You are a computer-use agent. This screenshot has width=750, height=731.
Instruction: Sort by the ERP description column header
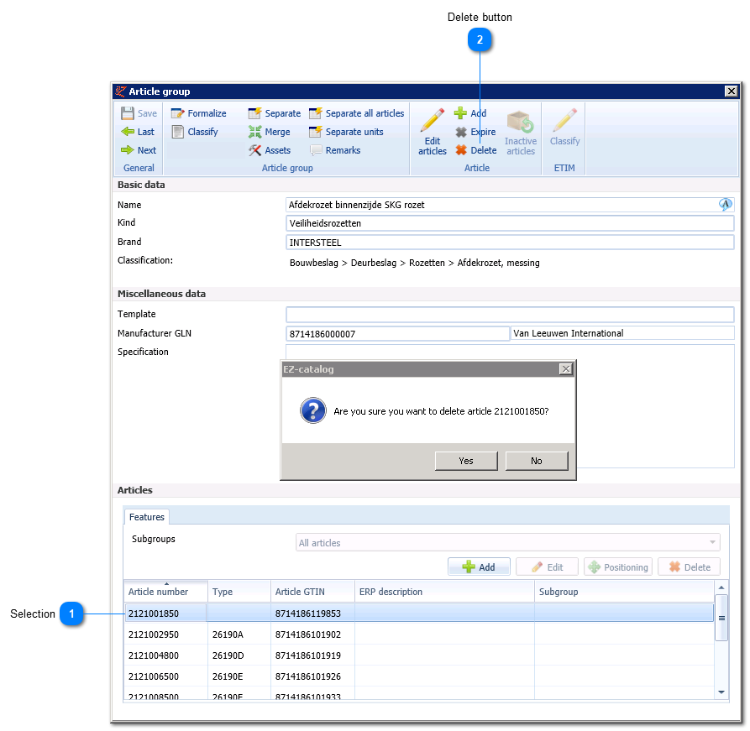[x=444, y=592]
